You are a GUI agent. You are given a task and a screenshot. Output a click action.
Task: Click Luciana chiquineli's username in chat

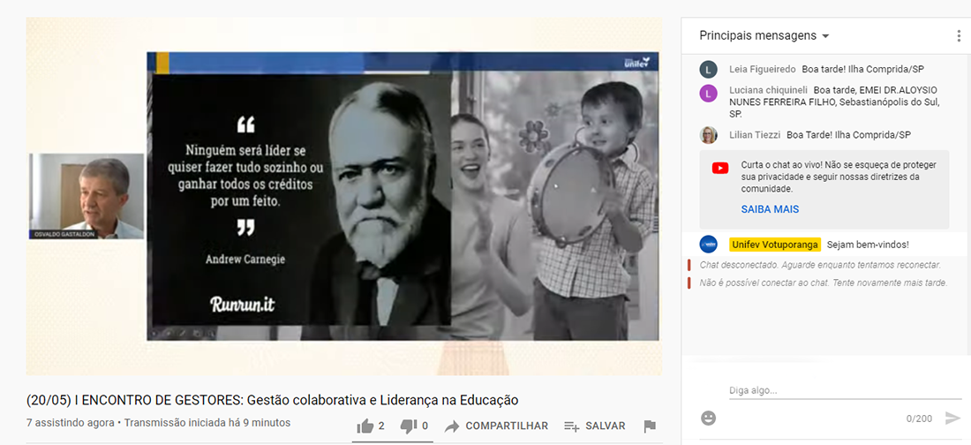click(x=769, y=90)
